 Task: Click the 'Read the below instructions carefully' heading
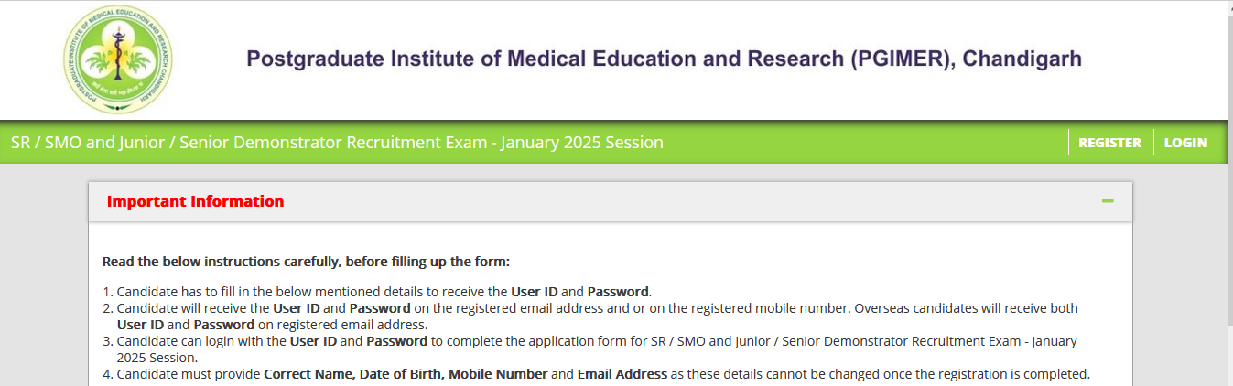point(306,262)
